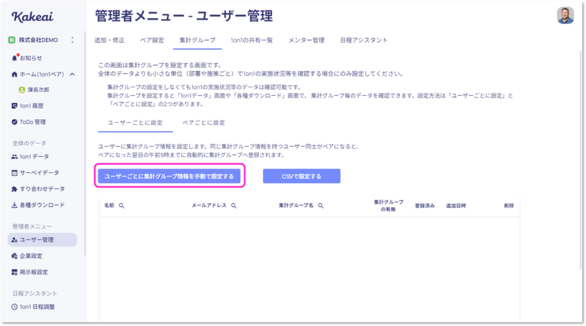Click ユーザーごとに集計グループ情報を手動で設定する button
This screenshot has width=586, height=326.
169,176
